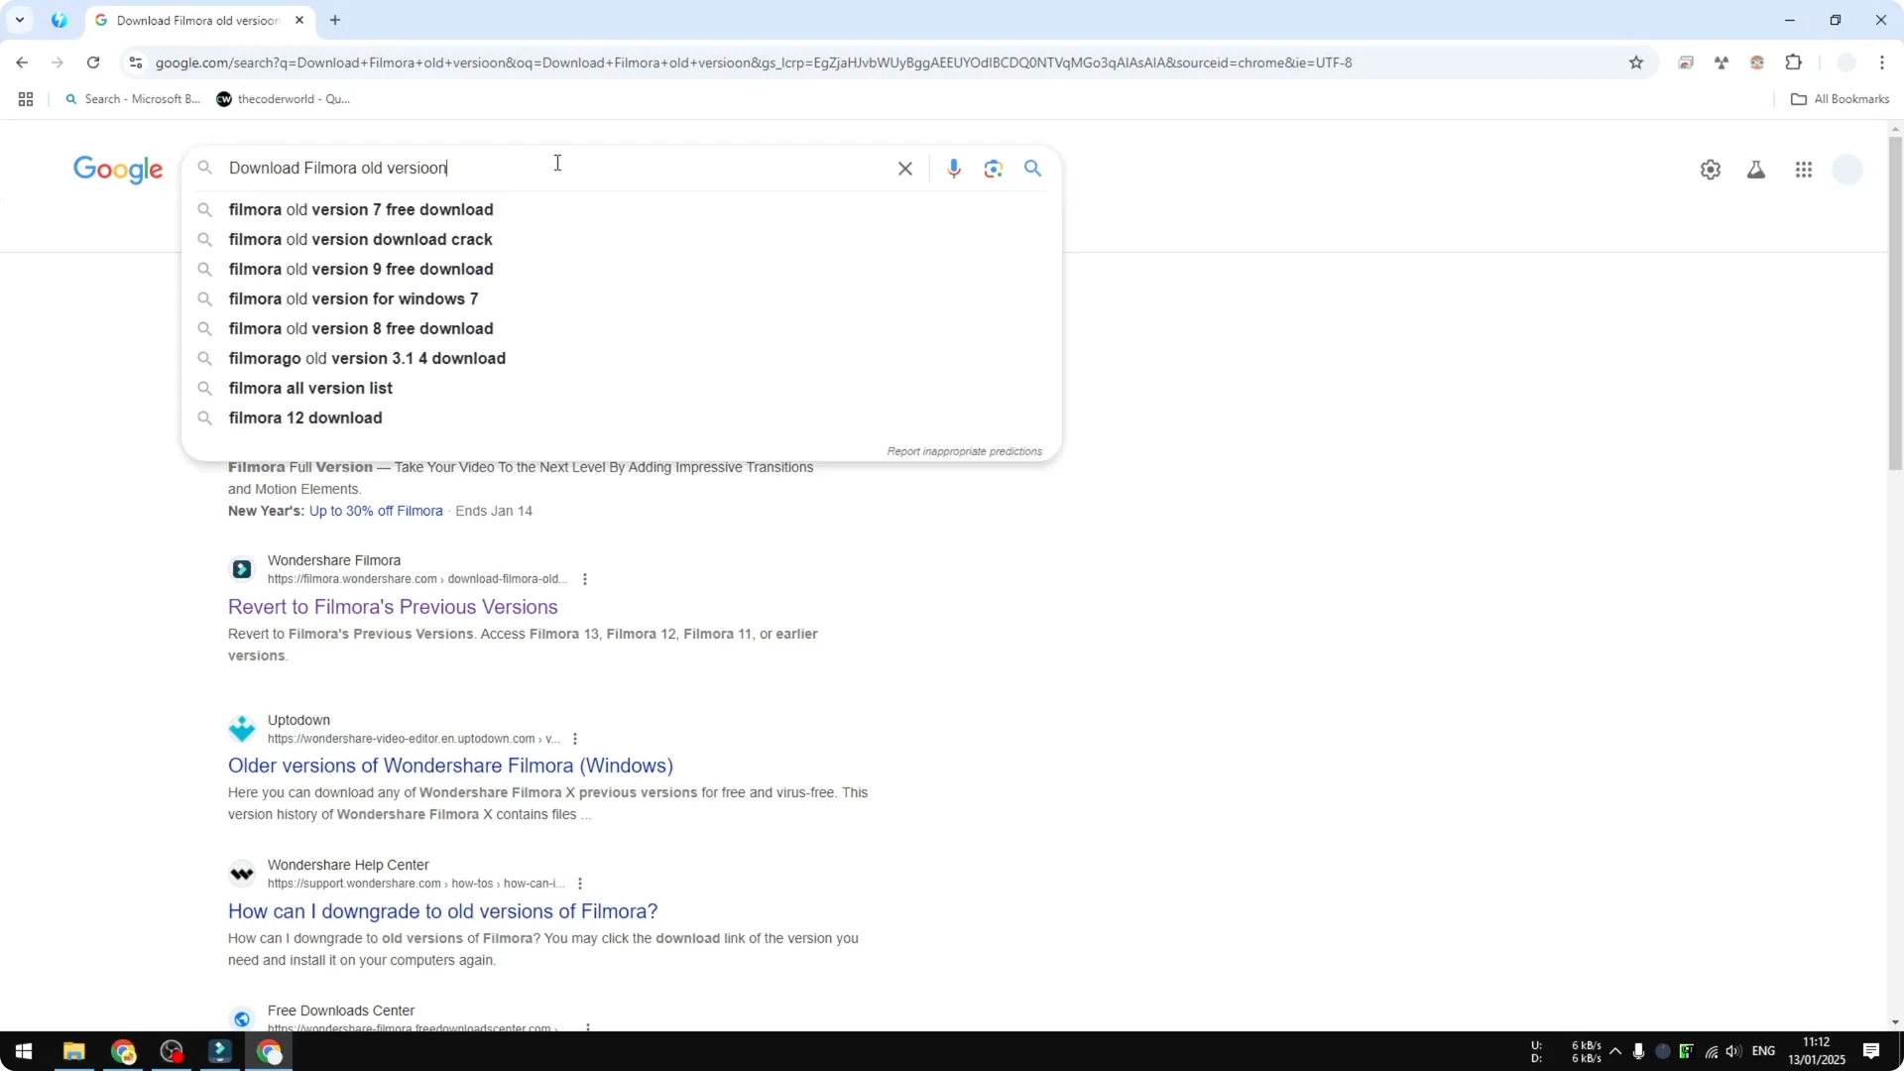
Task: Open the volume control in system tray
Action: point(1733,1051)
